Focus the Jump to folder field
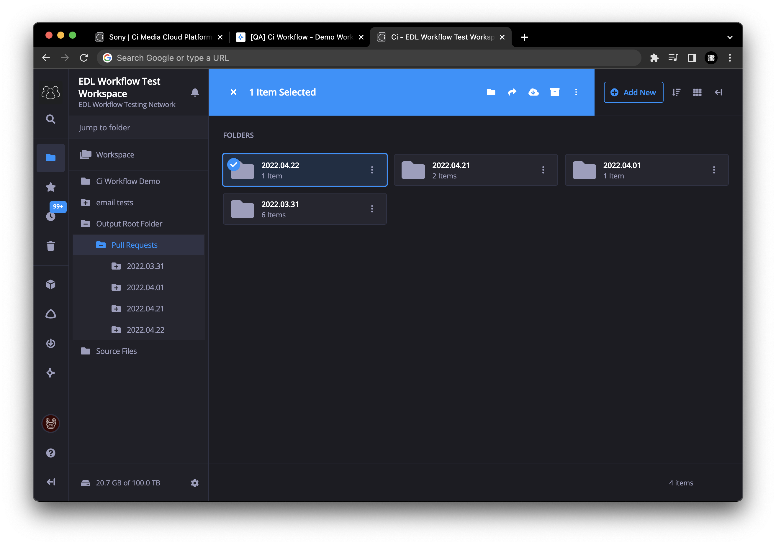Image resolution: width=776 pixels, height=545 pixels. (x=139, y=128)
